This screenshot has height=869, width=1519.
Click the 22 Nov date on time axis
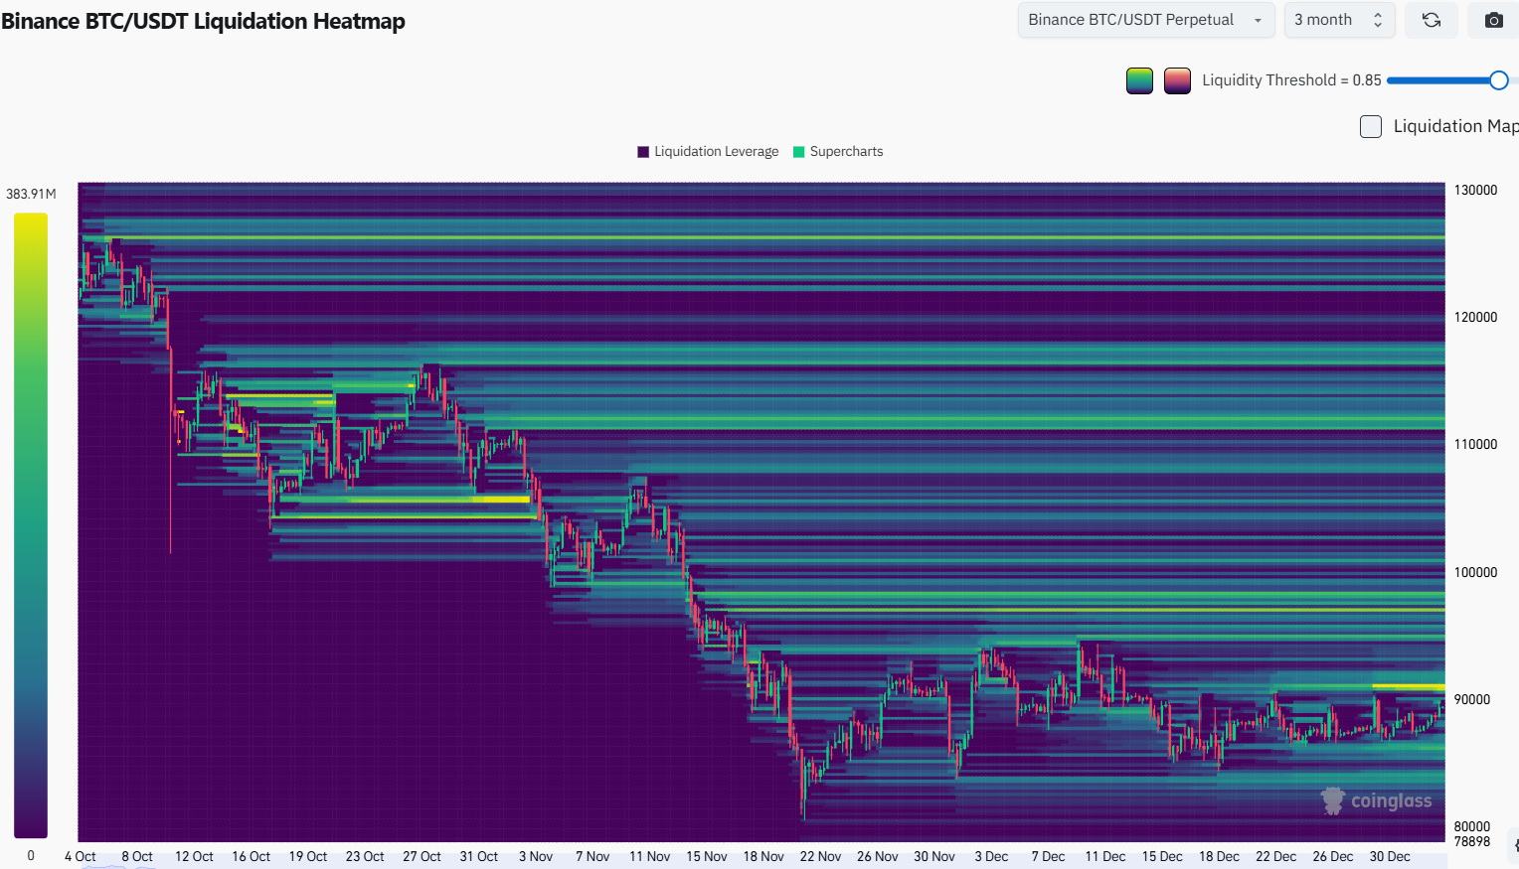(820, 856)
